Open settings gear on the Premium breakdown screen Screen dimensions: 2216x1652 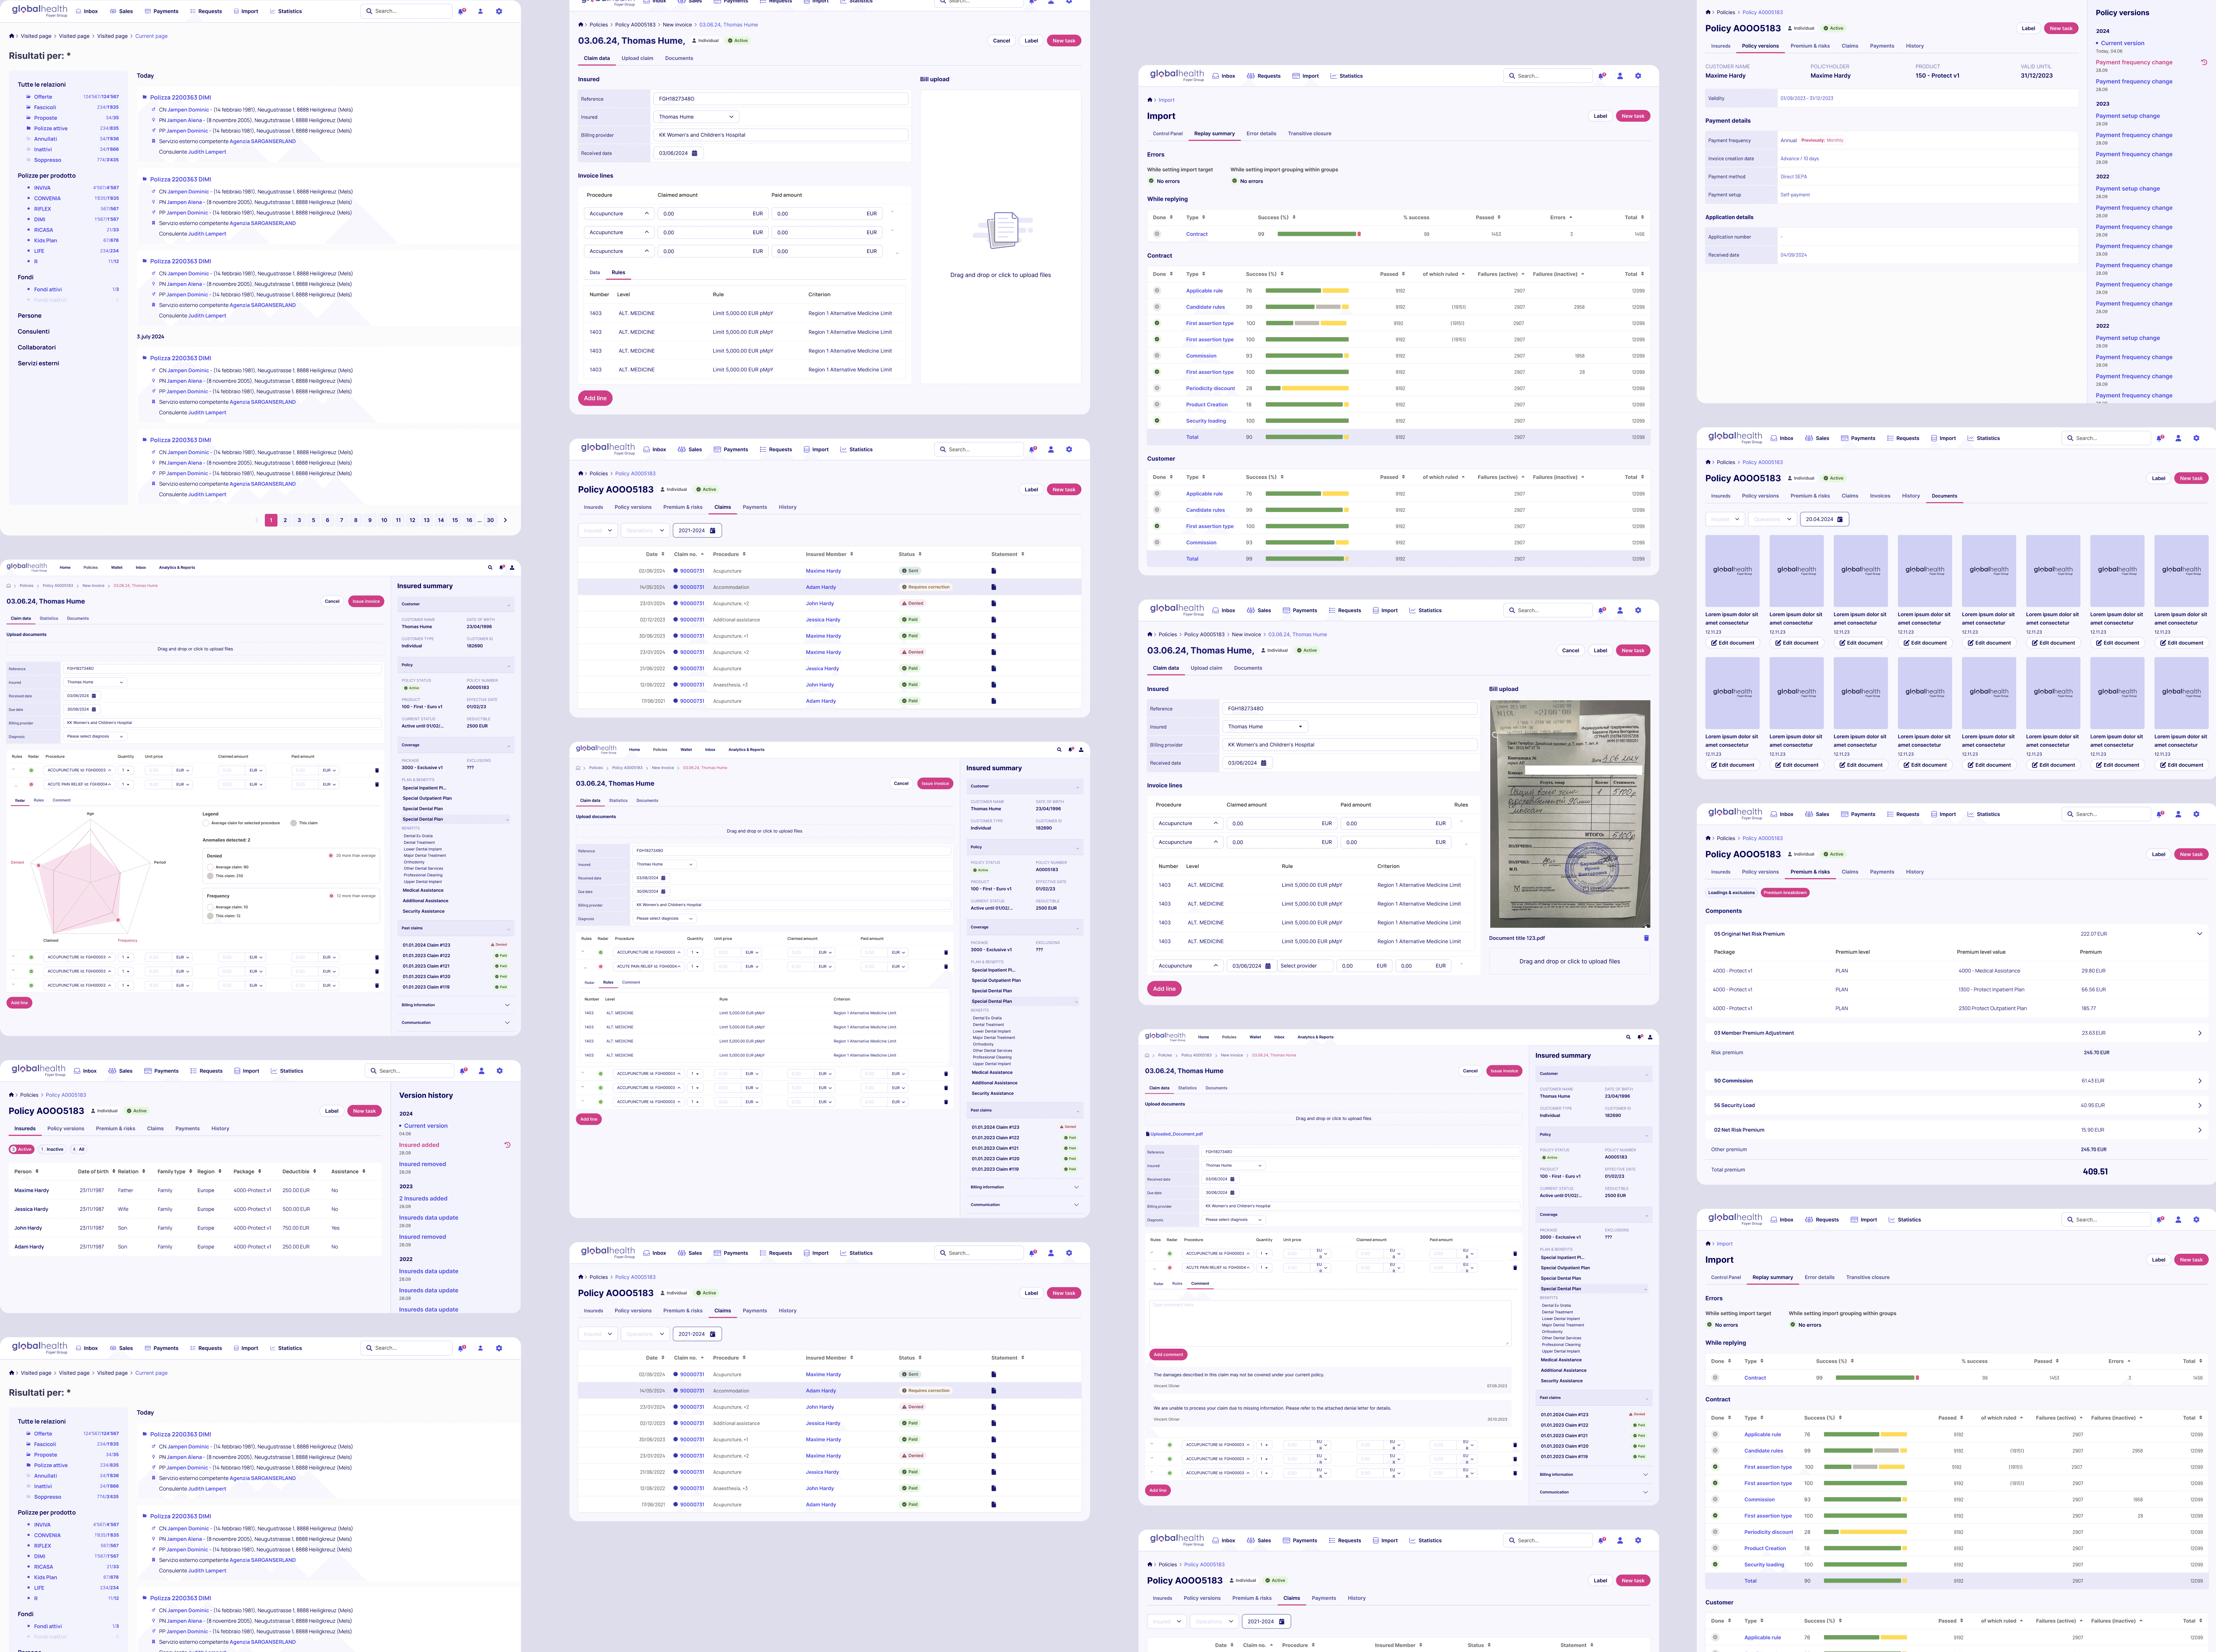[x=2196, y=814]
